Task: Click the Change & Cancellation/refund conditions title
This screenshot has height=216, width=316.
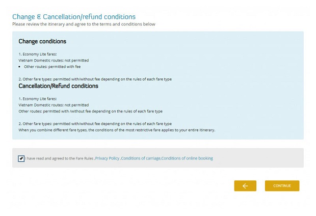Action: (74, 17)
